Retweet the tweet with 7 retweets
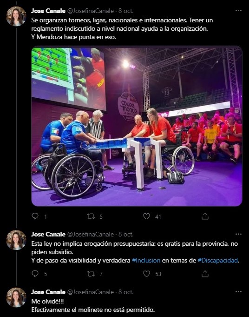This screenshot has width=249, height=317. coord(91,274)
